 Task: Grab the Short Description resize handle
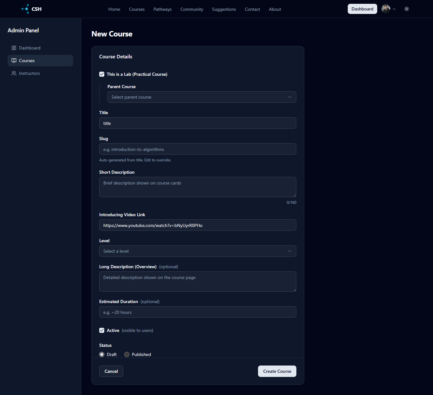point(294,195)
